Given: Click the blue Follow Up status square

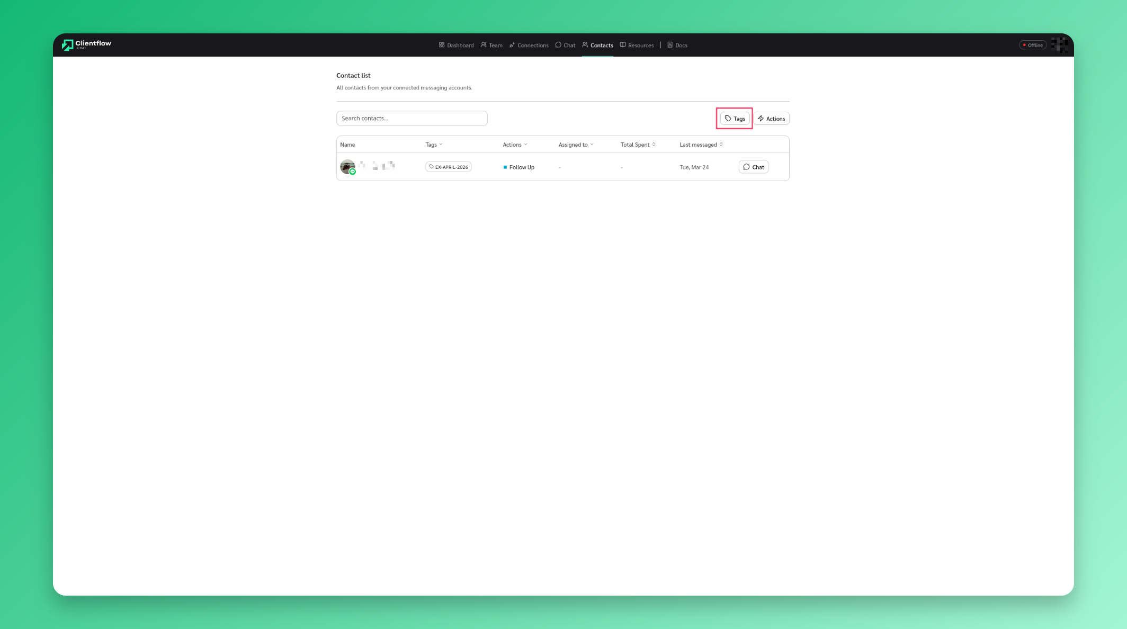Looking at the screenshot, I should point(505,167).
